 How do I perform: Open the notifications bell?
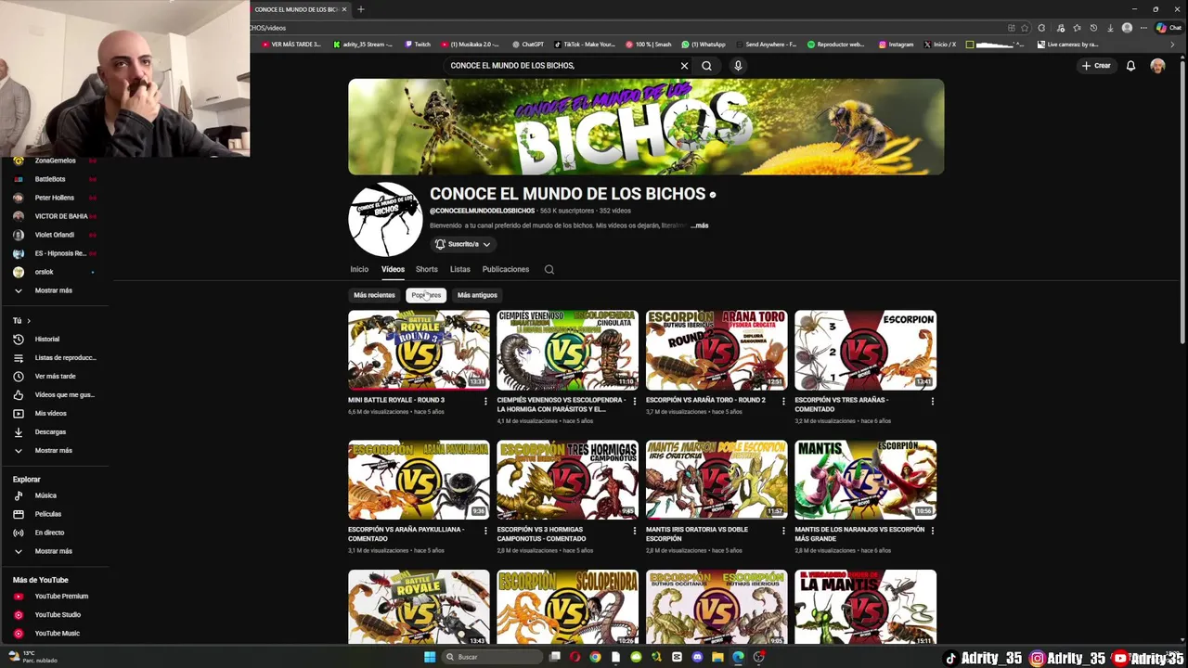pyautogui.click(x=1130, y=66)
